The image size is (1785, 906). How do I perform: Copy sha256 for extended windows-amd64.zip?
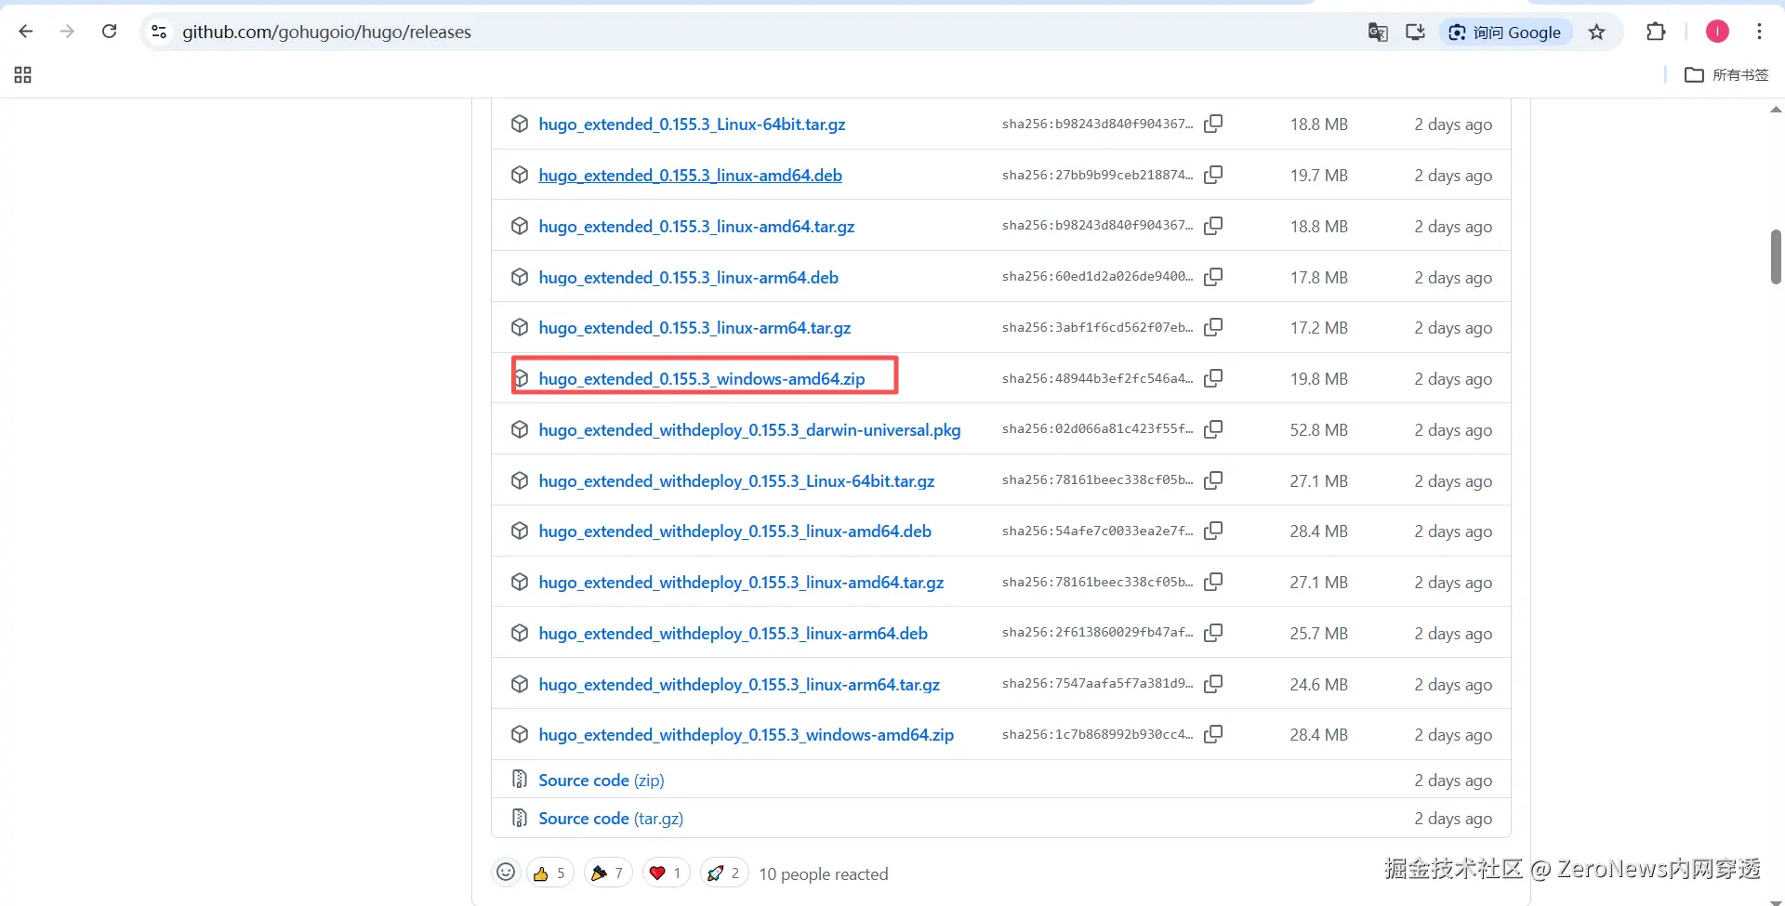click(x=1213, y=378)
